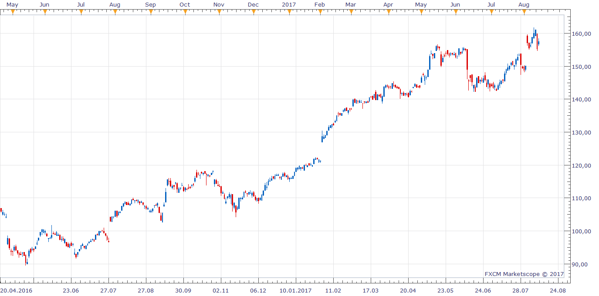Click the Jun 2017 orange timeline marker
Image resolution: width=599 pixels, height=296 pixels.
pyautogui.click(x=456, y=12)
